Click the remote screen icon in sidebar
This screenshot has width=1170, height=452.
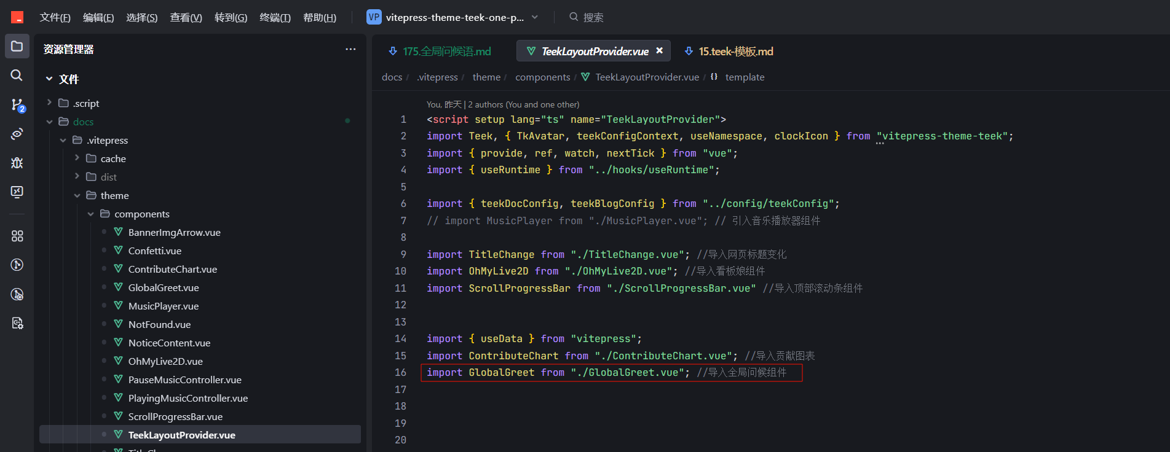(x=17, y=192)
